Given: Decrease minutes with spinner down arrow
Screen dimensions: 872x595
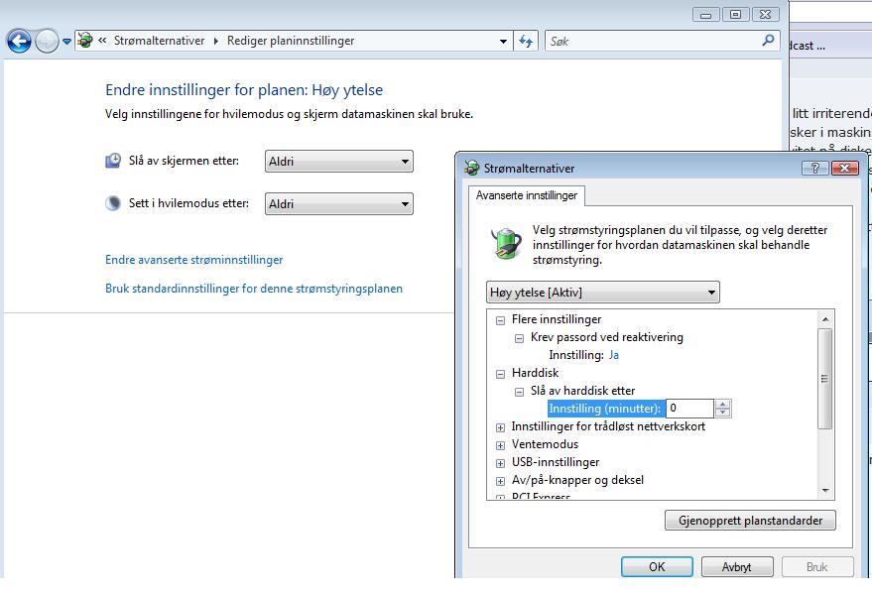Looking at the screenshot, I should [x=722, y=413].
